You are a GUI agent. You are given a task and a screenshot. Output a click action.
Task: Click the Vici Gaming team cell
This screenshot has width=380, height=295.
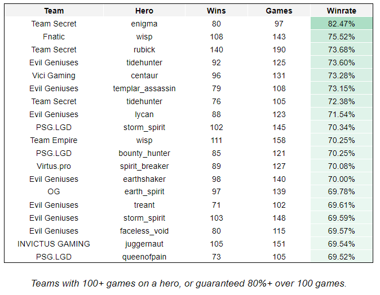click(x=54, y=75)
